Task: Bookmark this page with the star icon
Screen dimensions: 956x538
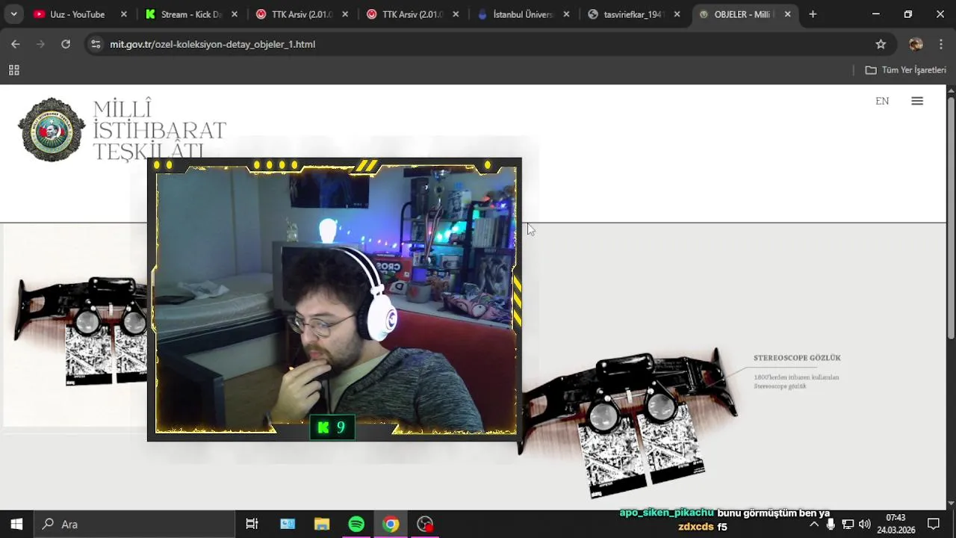Action: click(881, 44)
